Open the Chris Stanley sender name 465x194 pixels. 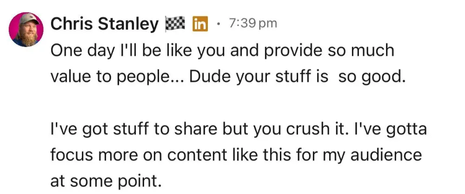tap(104, 24)
